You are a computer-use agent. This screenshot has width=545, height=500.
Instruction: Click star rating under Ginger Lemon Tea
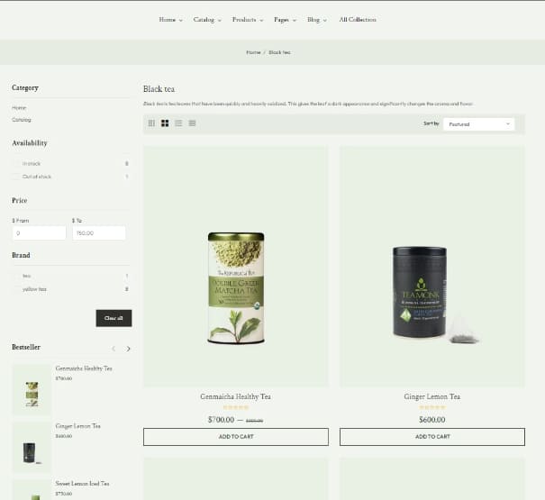[x=431, y=408]
